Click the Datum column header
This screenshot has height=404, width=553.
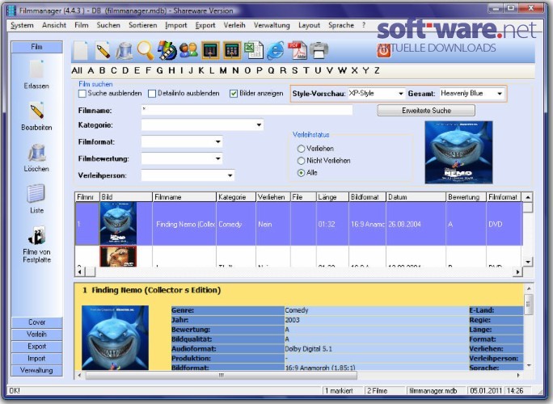tap(416, 197)
